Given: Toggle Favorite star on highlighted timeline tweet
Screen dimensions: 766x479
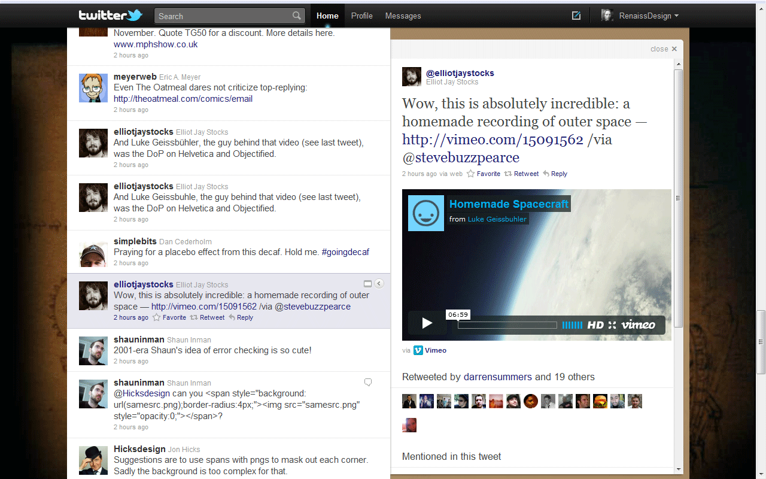Looking at the screenshot, I should (169, 317).
